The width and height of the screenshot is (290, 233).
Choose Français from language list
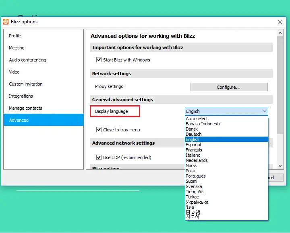[226, 150]
